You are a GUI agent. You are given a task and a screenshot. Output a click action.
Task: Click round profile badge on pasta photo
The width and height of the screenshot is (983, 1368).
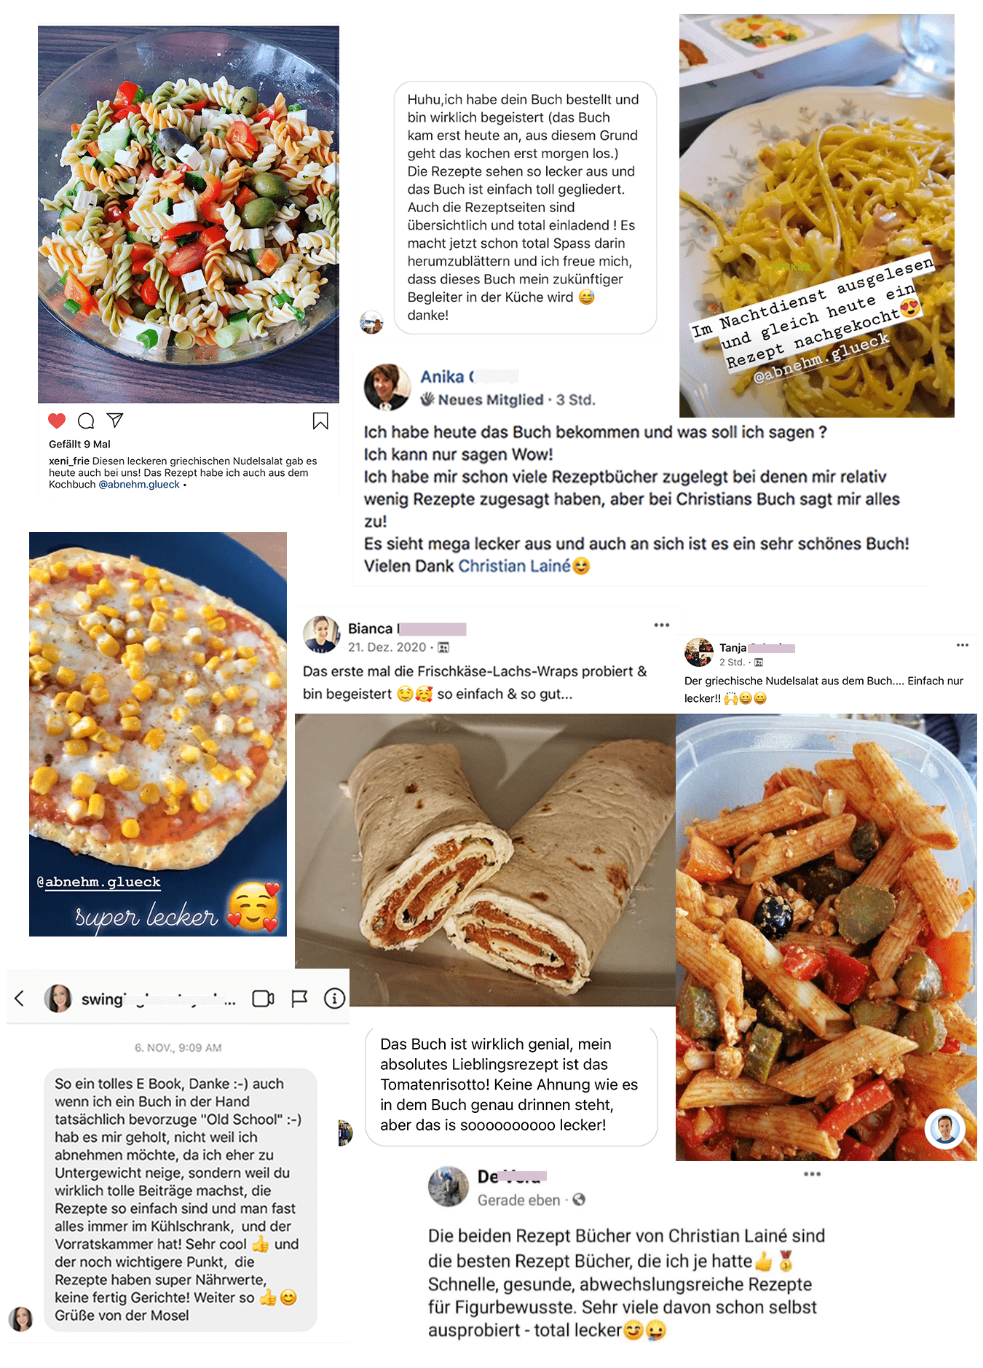point(944,1129)
